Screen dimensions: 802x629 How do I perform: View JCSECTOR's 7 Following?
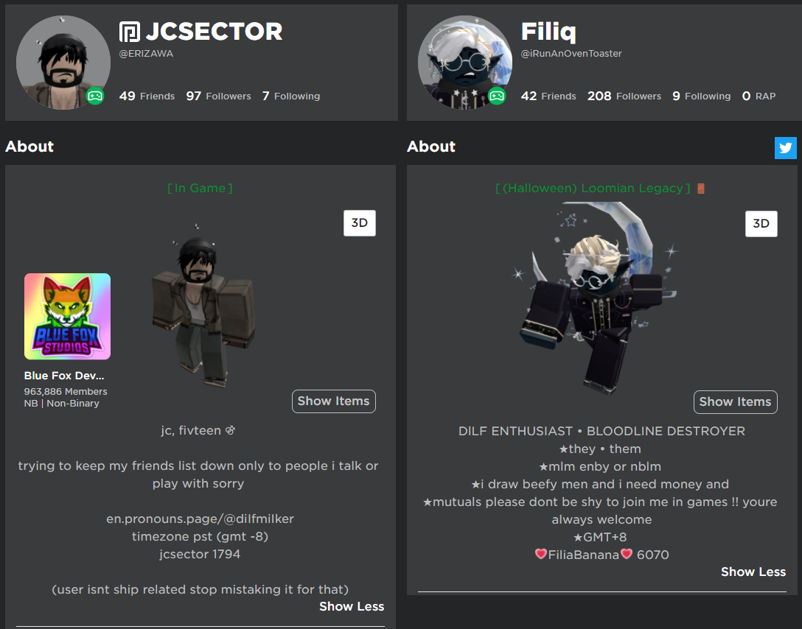pyautogui.click(x=291, y=96)
